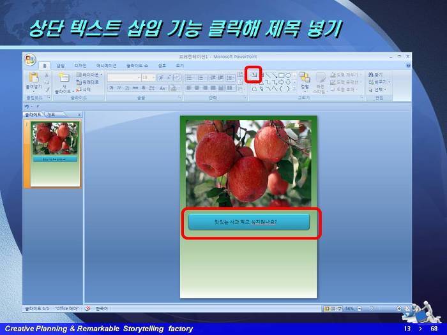The image size is (447, 335).
Task: Open Quick Styles (빠른 스타일)
Action: pos(320,82)
